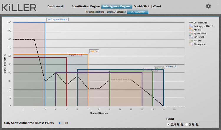Click Wifi Nguyet Minh * legend swatch
Image resolution: width=221 pixels, height=130 pixels.
point(191,26)
